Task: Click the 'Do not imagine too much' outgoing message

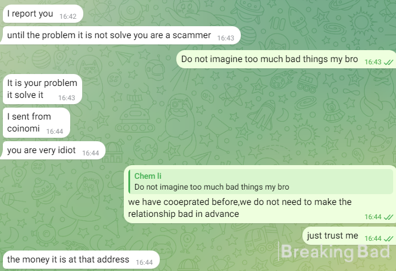Action: click(286, 59)
